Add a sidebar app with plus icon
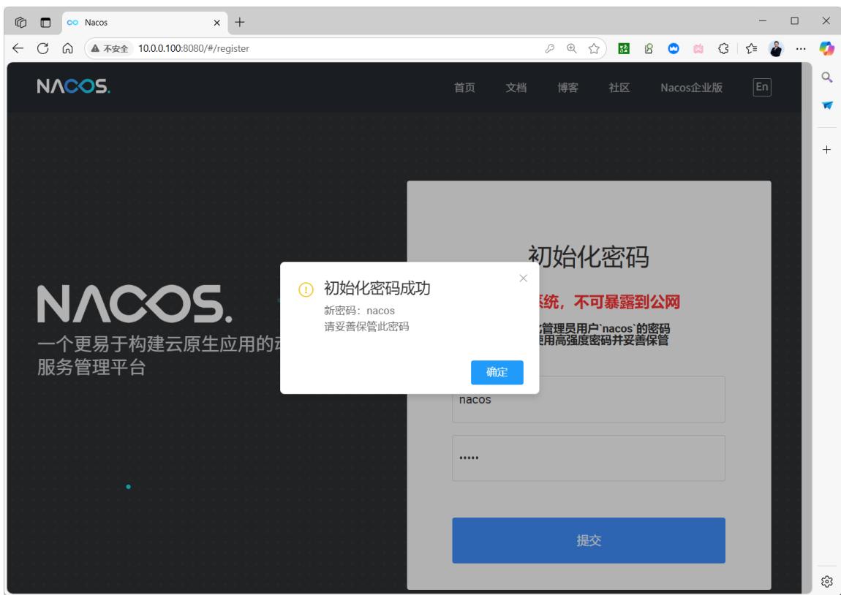The height and width of the screenshot is (595, 841). 827,150
